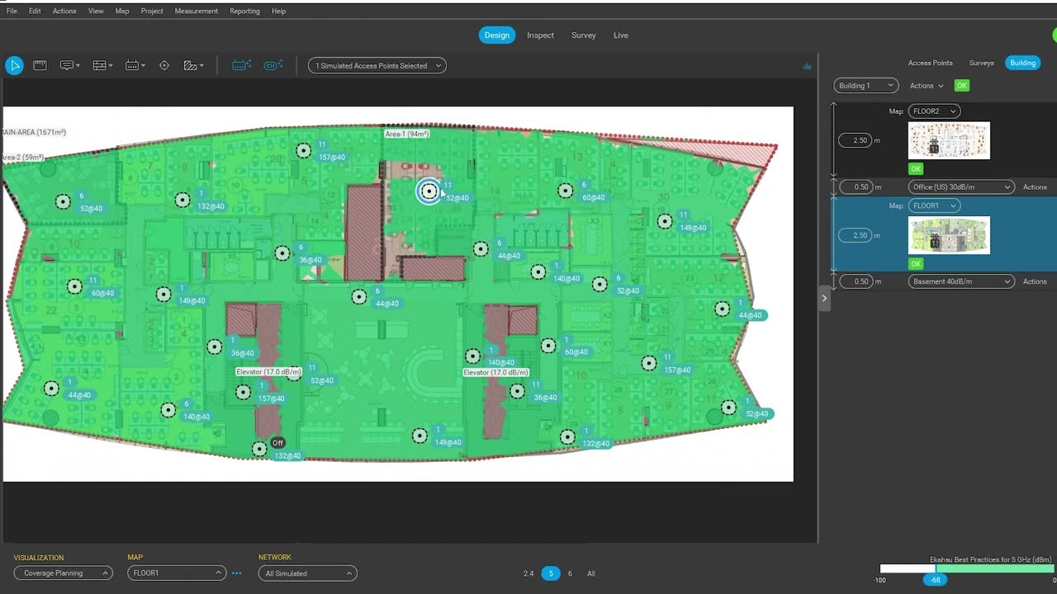1057x594 pixels.
Task: Open the FLOOR2 map thumbnail
Action: point(950,140)
